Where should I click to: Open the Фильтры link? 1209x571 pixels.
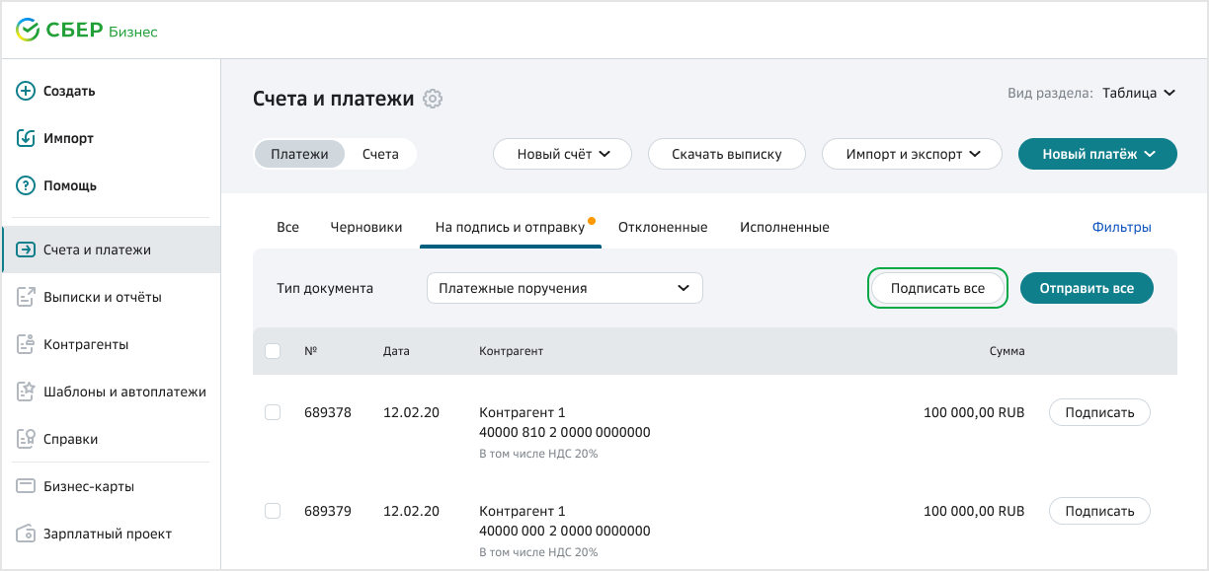pyautogui.click(x=1121, y=227)
